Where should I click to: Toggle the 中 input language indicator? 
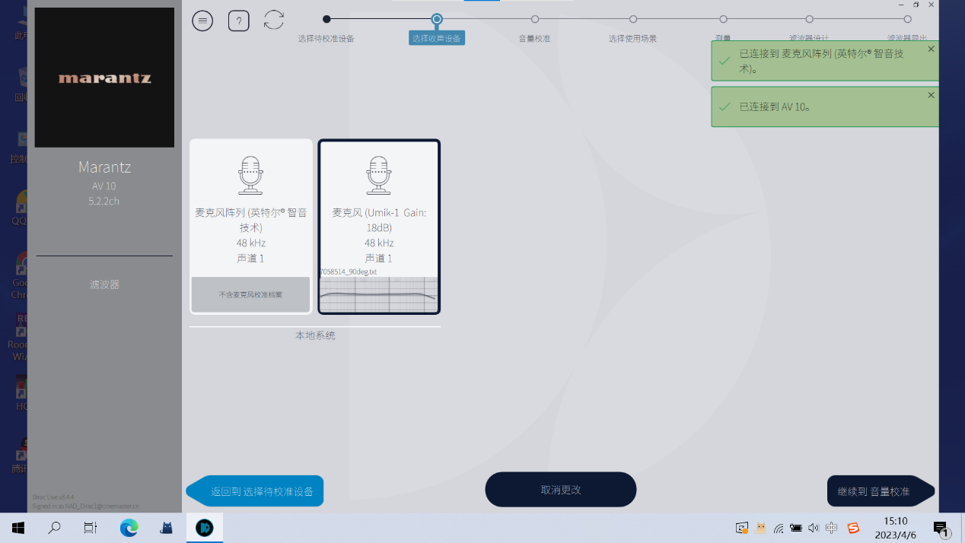pos(832,528)
